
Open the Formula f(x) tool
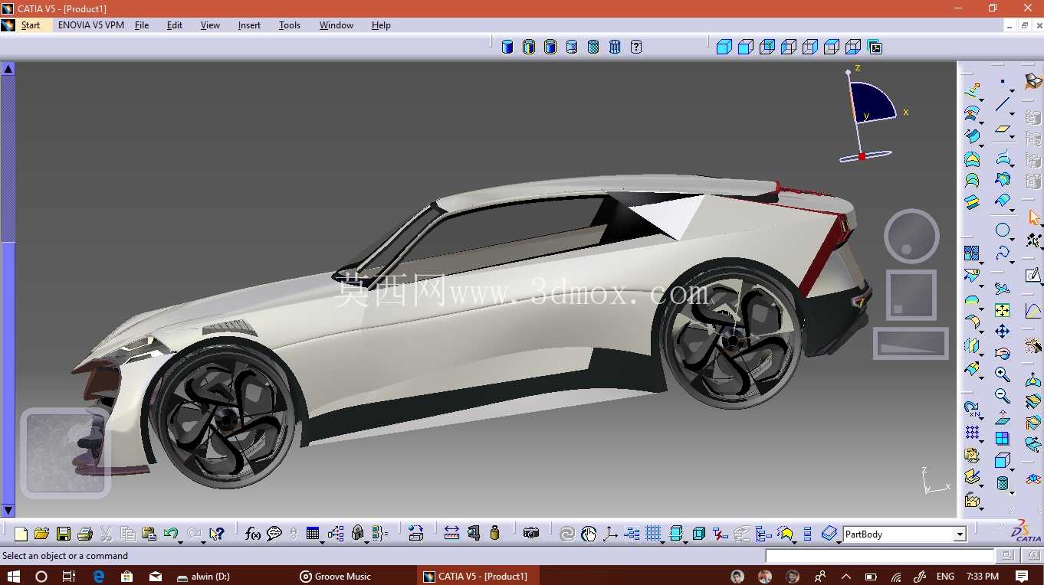pos(252,534)
